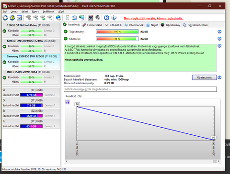Click the disk drive picture toolbar icon
The width and height of the screenshot is (230, 174).
[x=19, y=18]
